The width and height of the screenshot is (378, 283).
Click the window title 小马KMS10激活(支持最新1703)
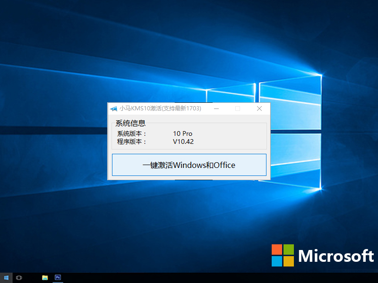point(160,108)
